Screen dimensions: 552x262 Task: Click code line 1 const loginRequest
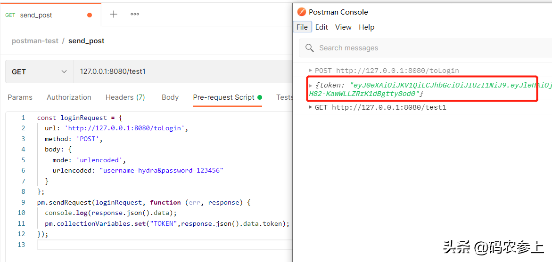[80, 118]
